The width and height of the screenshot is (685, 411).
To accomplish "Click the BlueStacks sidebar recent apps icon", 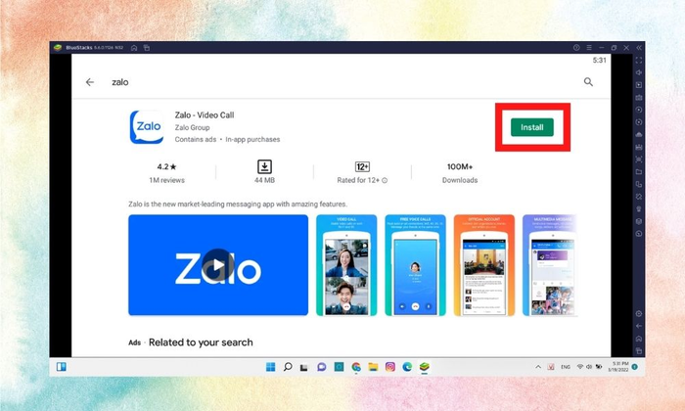I will click(639, 350).
